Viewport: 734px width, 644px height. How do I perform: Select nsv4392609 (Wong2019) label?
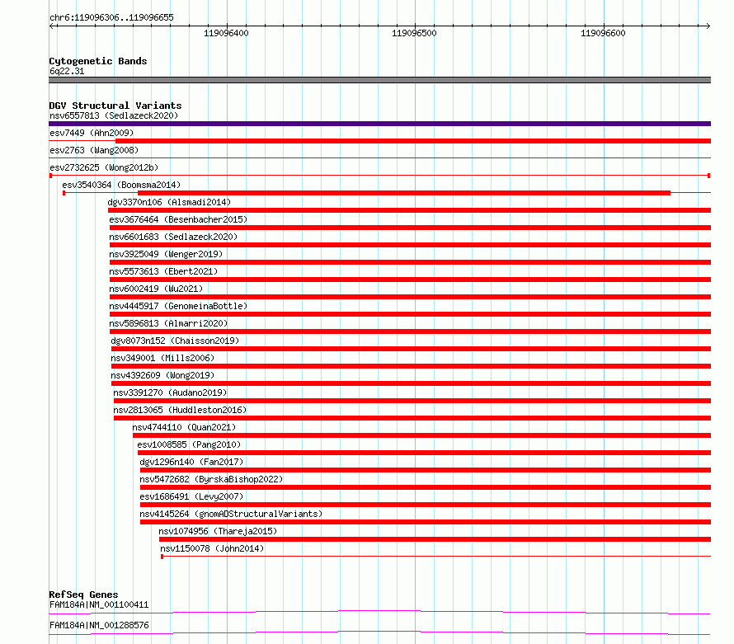(x=162, y=375)
